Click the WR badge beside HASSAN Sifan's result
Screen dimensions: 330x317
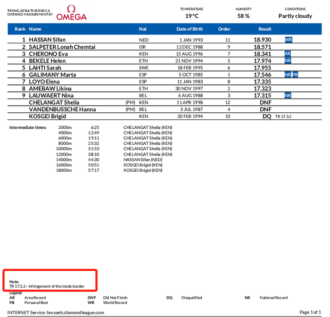(x=289, y=40)
